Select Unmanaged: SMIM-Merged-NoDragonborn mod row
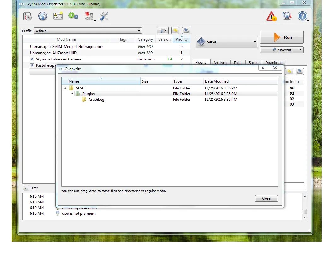The width and height of the screenshot is (333, 257). [106, 46]
